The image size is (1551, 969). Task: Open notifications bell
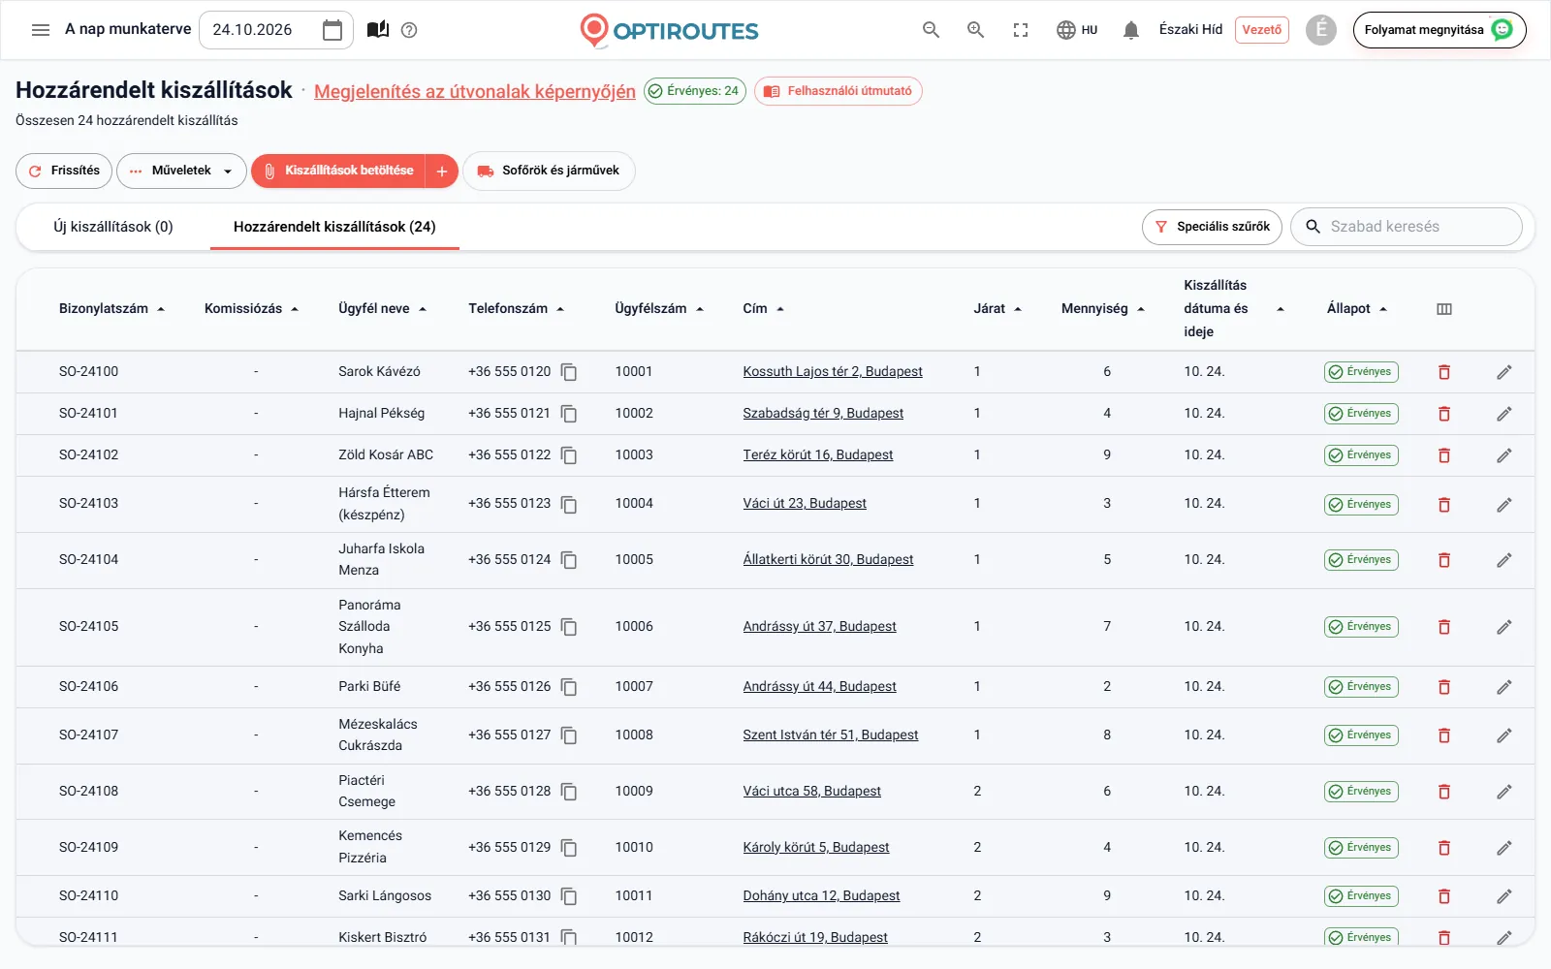[x=1130, y=30]
